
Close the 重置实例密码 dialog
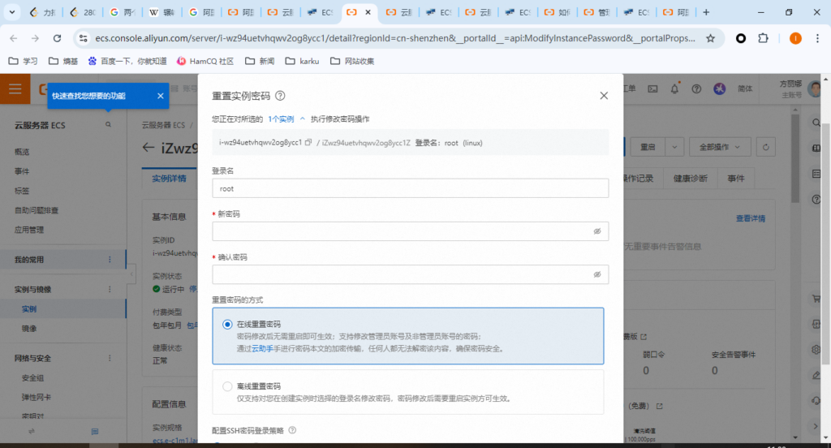[x=604, y=96]
